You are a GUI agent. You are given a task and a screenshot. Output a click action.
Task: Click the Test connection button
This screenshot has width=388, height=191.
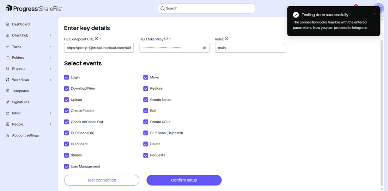102,180
